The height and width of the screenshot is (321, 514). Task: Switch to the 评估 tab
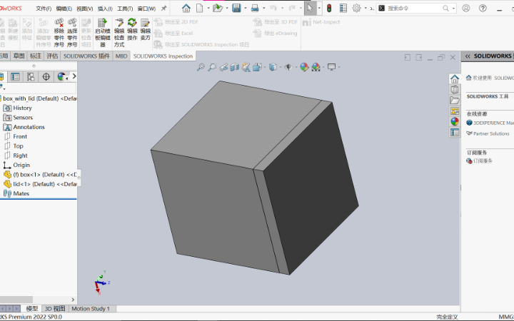(x=52, y=56)
